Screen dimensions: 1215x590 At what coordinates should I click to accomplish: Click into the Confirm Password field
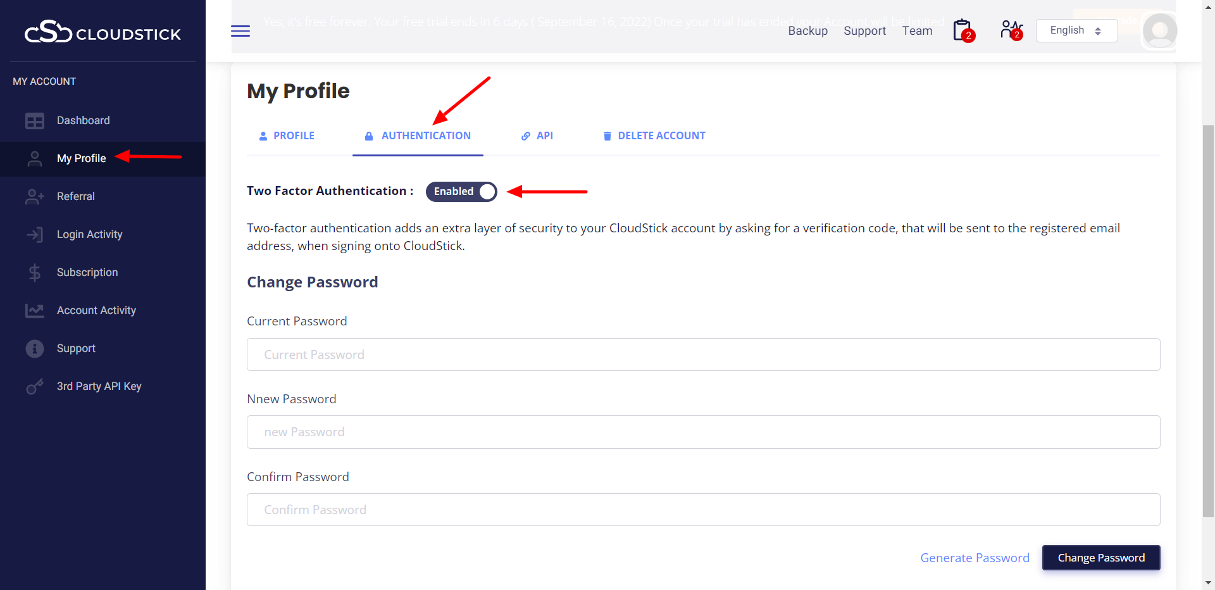pyautogui.click(x=703, y=510)
